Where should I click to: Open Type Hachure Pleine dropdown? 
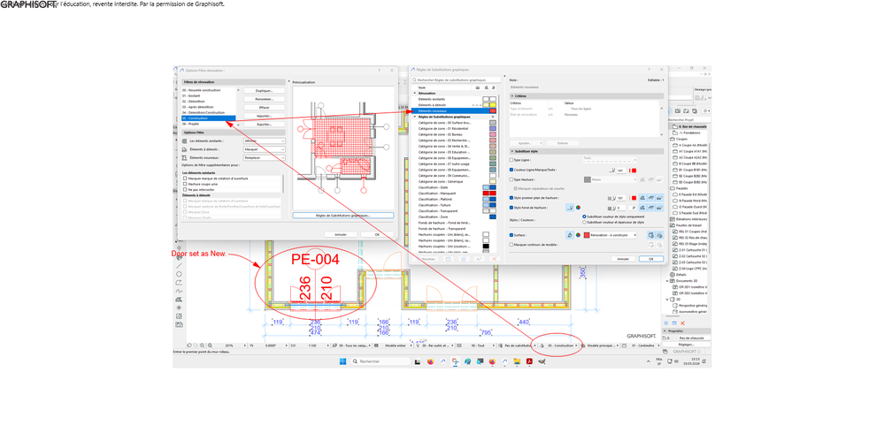(610, 179)
